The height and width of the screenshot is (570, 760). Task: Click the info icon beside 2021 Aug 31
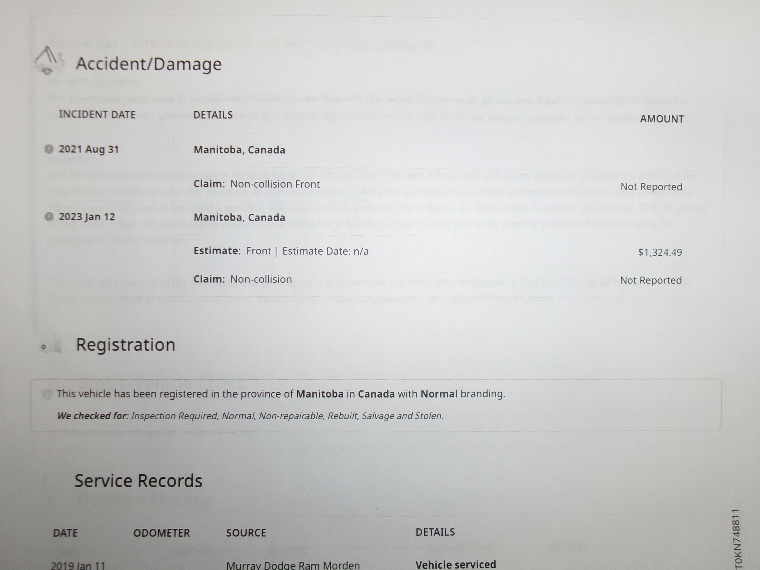click(x=49, y=149)
